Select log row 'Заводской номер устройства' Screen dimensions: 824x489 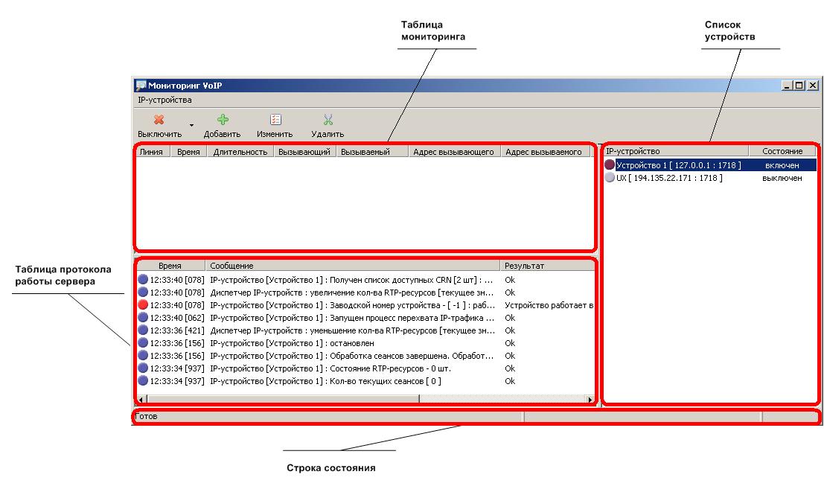[365, 305]
